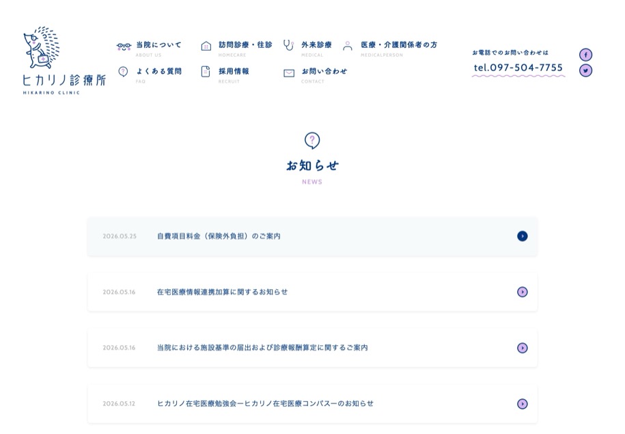This screenshot has width=625, height=434.
Task: Click the question bubble icon beside よくある質問
Action: click(x=123, y=72)
